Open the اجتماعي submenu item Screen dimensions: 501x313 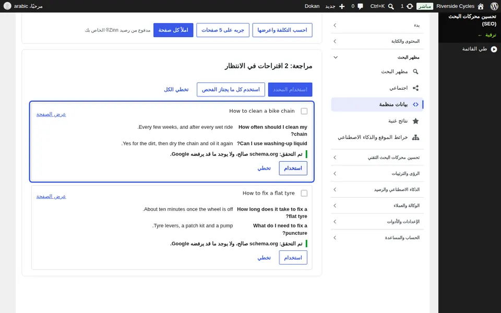click(x=377, y=88)
